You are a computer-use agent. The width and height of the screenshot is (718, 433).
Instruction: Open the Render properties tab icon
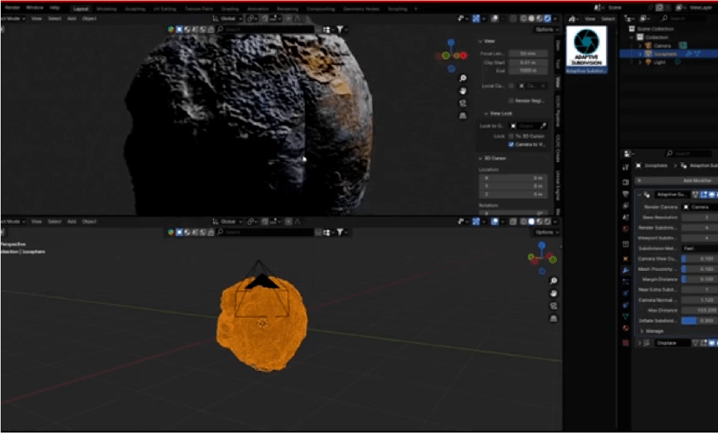pyautogui.click(x=626, y=182)
